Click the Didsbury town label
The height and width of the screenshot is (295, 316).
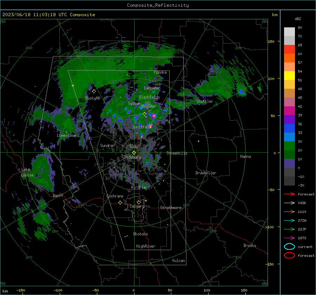coord(132,157)
